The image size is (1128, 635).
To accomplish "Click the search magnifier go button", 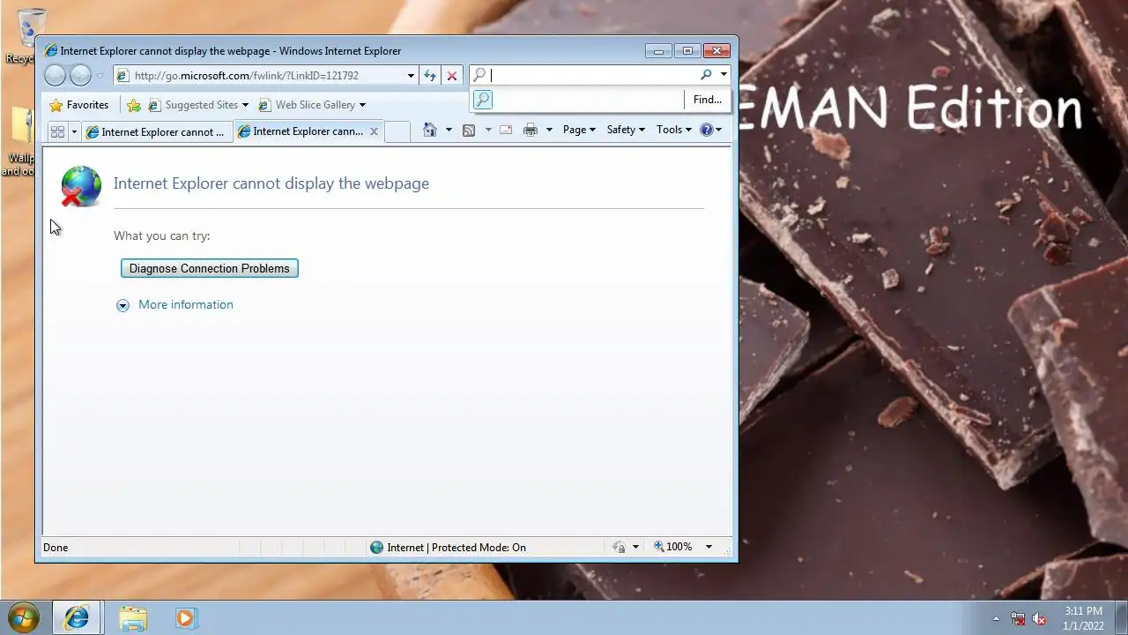I will (706, 75).
